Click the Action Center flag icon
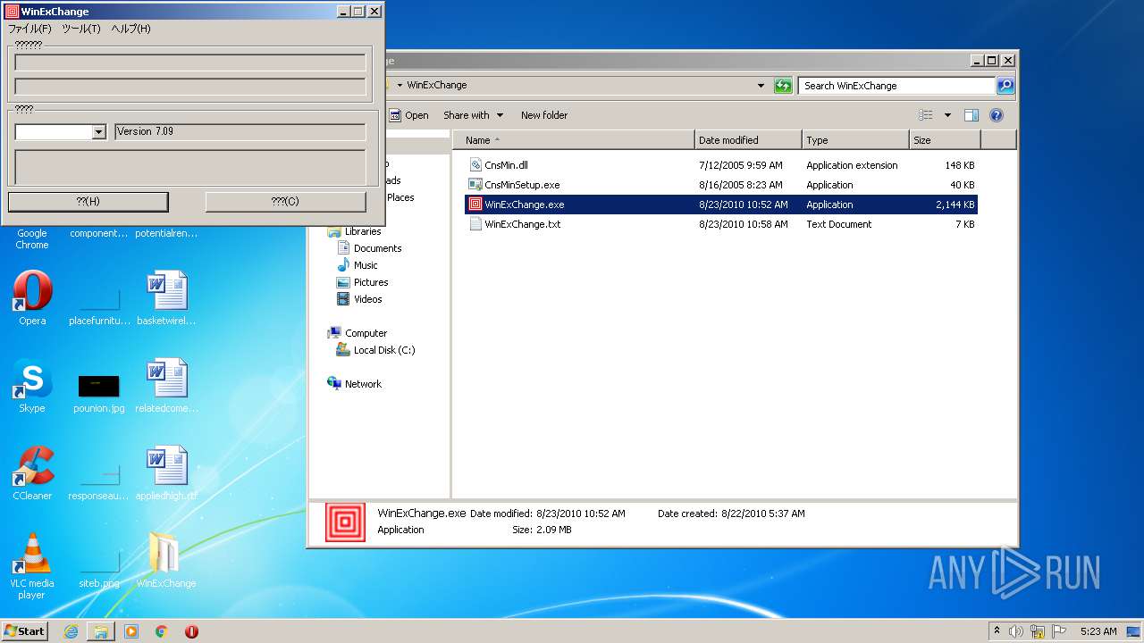 [1058, 631]
